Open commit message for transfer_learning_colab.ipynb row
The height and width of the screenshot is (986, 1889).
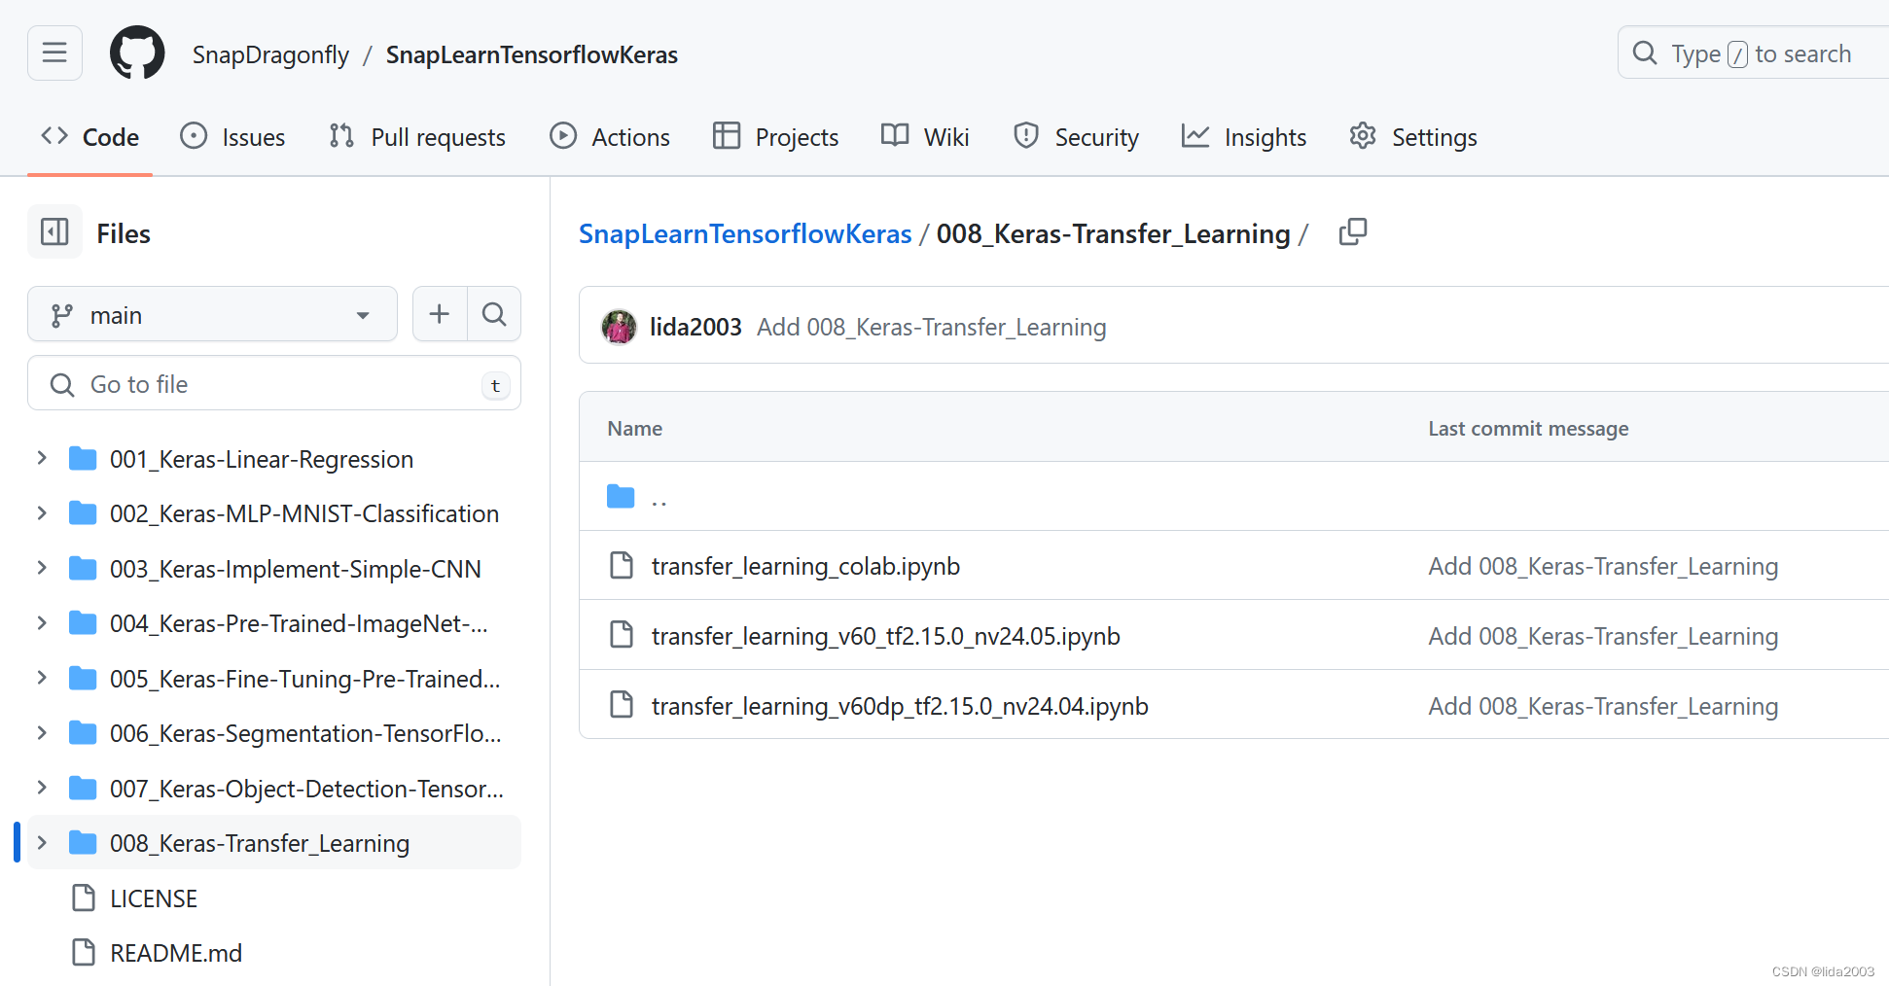[x=1603, y=566]
